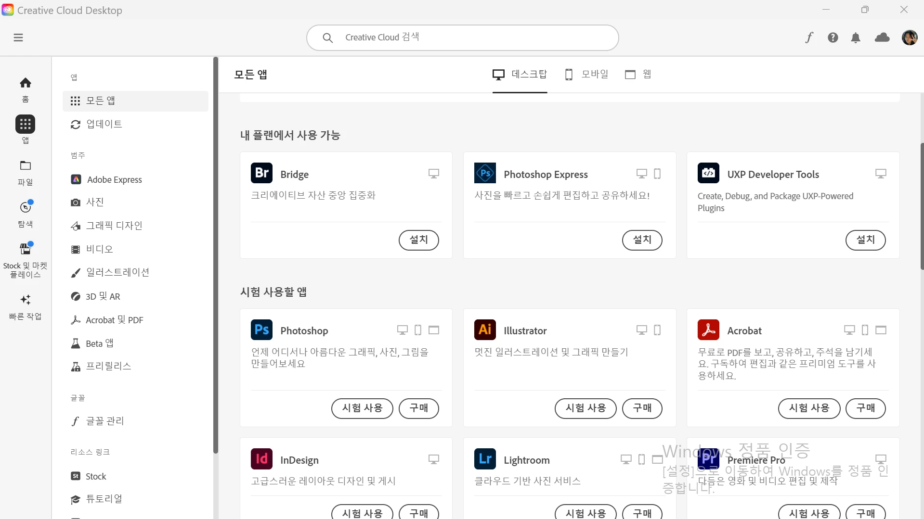Click the Photoshop Ps icon
The width and height of the screenshot is (924, 519).
[x=261, y=329]
